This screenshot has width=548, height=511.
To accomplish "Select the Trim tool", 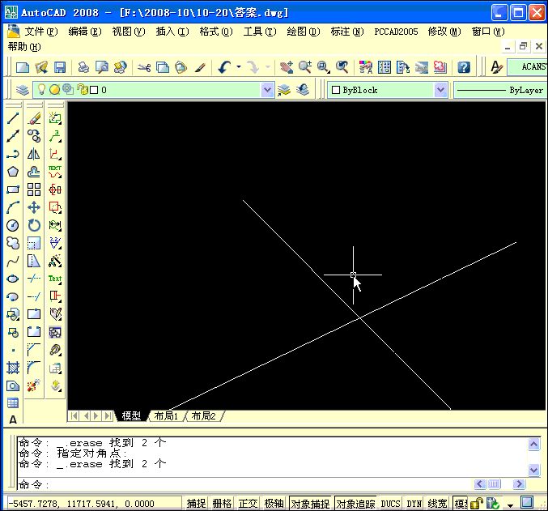I will 34,279.
